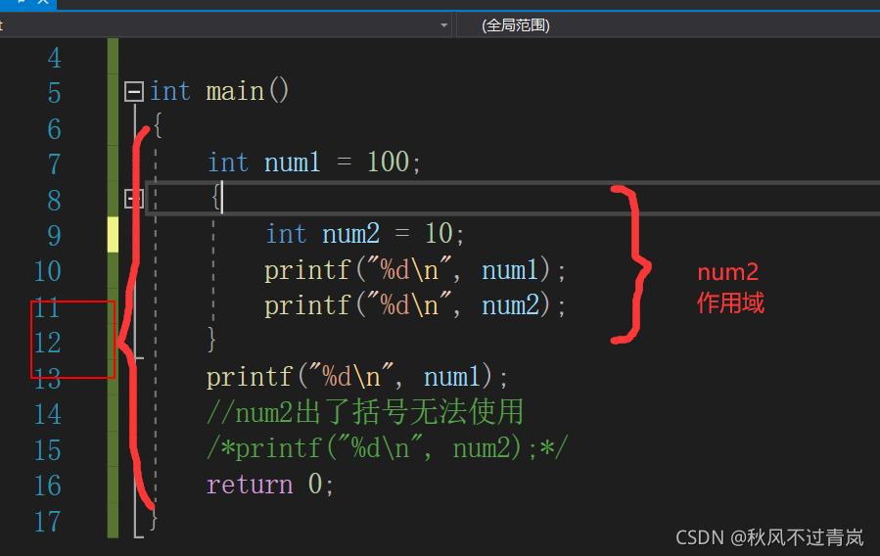Click the value '10' on line 9
Viewport: 880px width, 556px height.
tap(440, 233)
